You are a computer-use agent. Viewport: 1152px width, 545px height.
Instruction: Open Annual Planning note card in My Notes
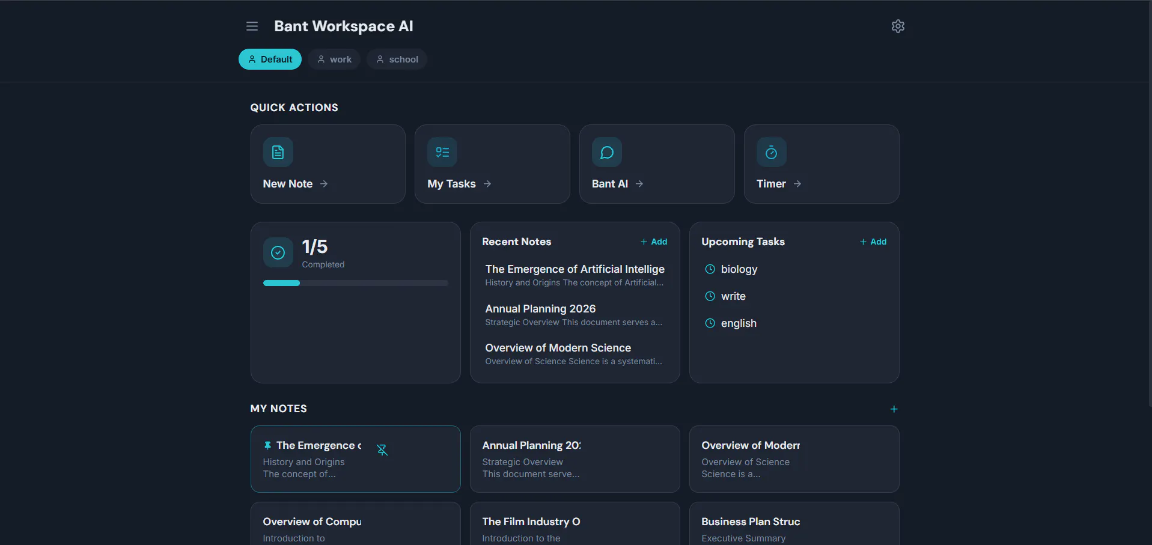575,459
